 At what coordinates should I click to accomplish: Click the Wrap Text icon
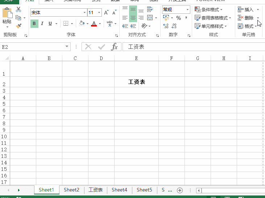150,9
